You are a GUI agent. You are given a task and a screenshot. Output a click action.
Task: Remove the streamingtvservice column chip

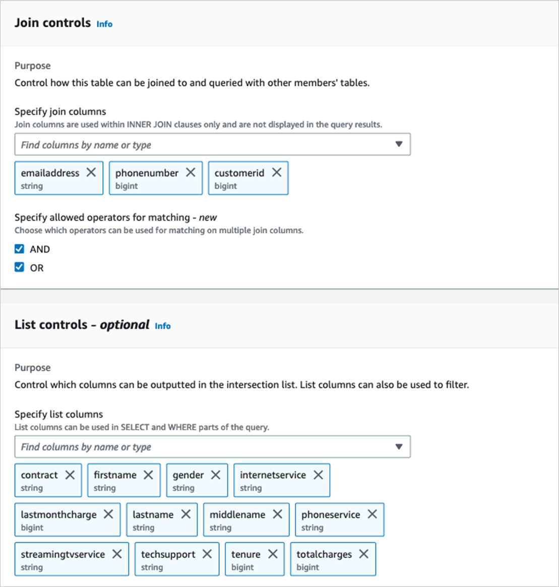pos(117,554)
